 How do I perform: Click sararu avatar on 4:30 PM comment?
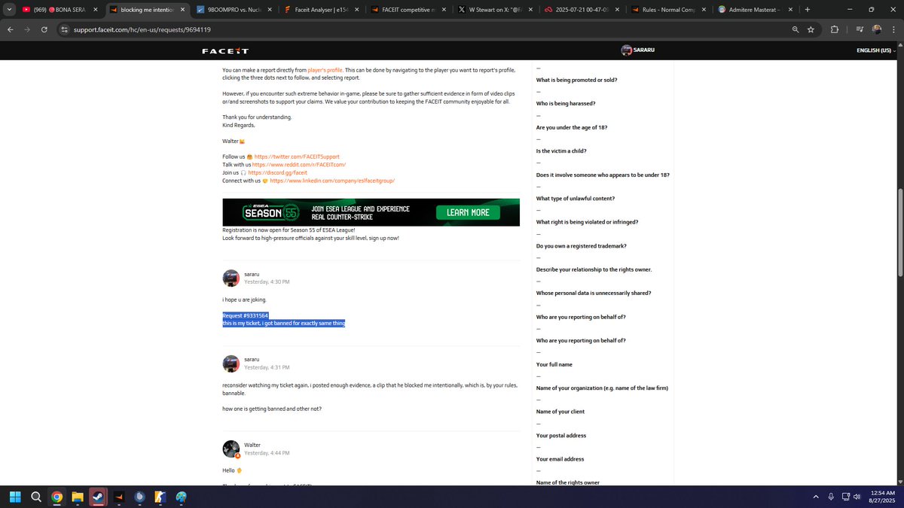click(x=231, y=278)
